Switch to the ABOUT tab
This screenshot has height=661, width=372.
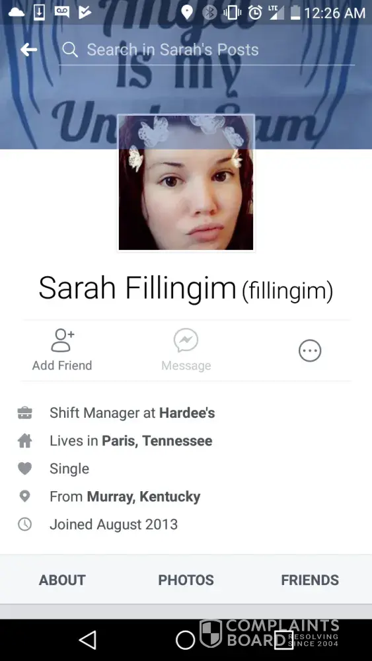(62, 580)
